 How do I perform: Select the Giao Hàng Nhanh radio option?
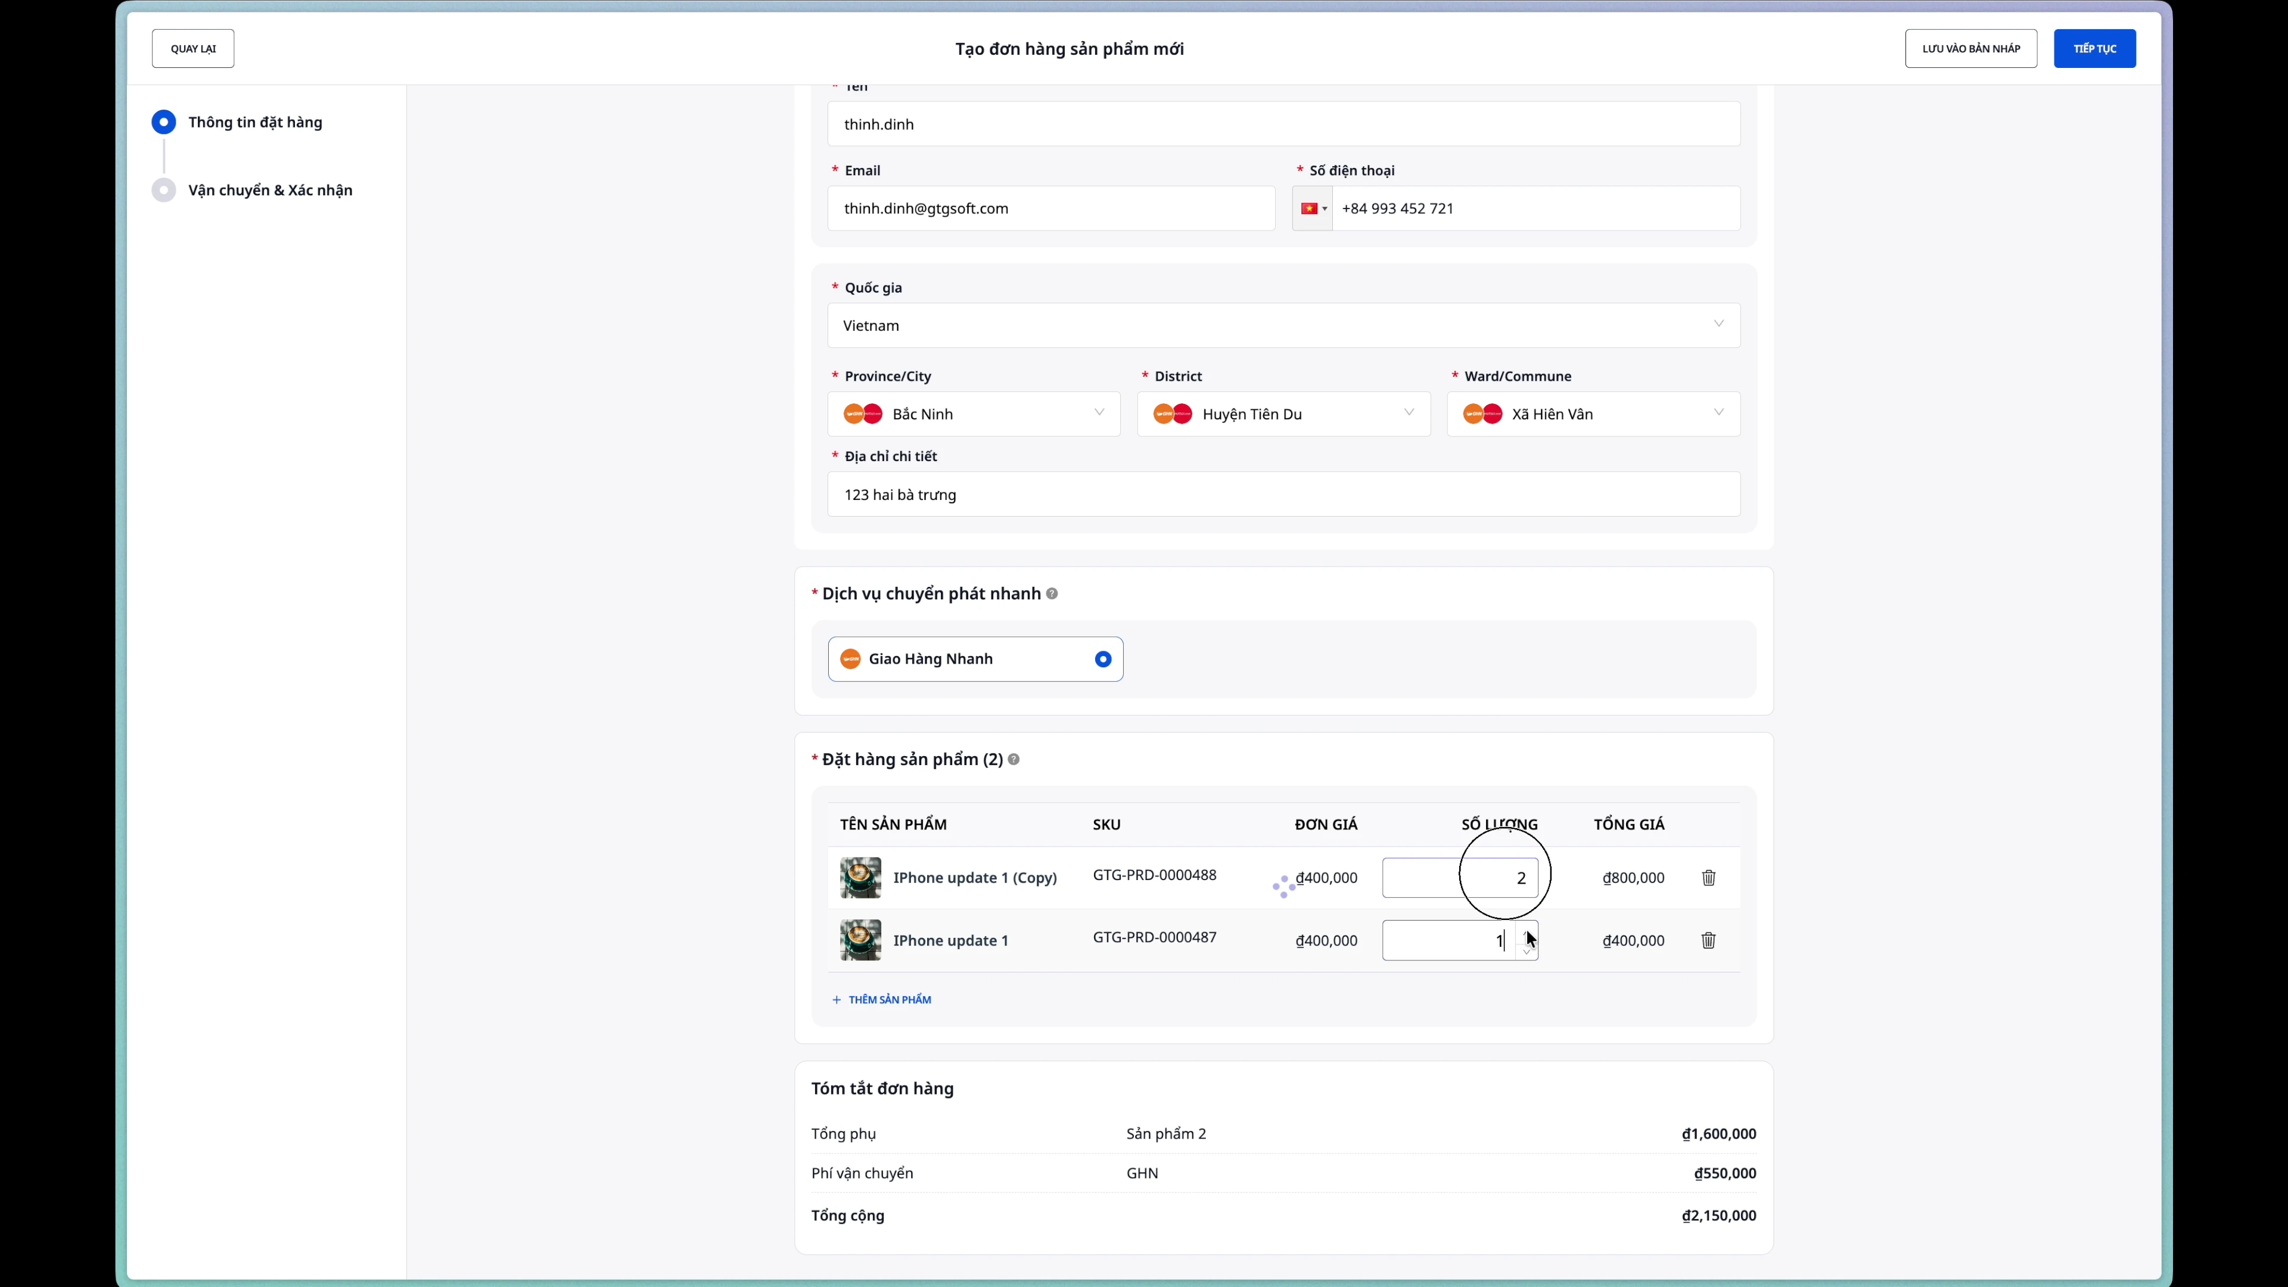pyautogui.click(x=1102, y=659)
